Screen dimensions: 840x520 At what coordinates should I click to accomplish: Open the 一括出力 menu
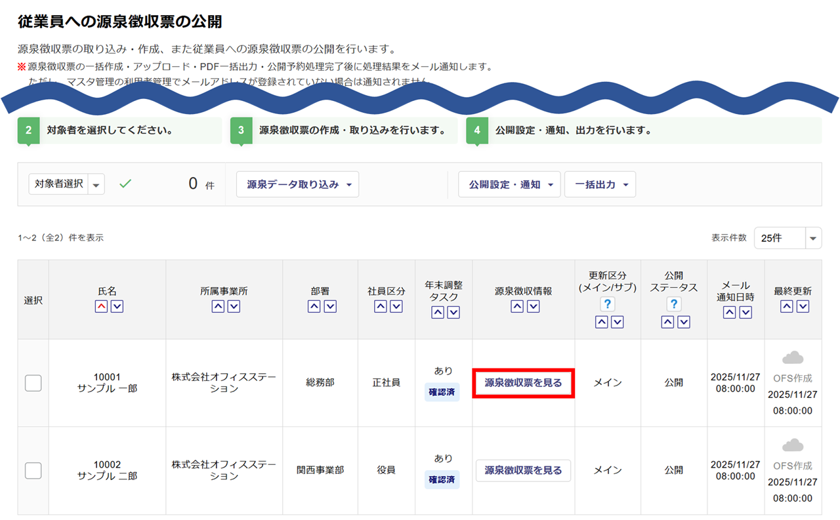pyautogui.click(x=600, y=185)
